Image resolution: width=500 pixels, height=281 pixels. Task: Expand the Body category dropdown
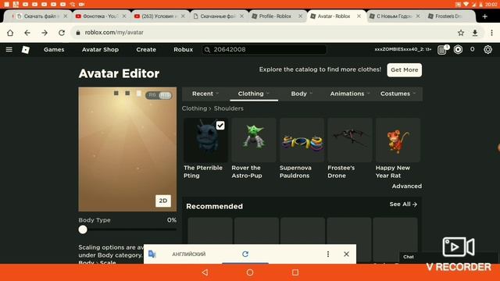coord(302,94)
